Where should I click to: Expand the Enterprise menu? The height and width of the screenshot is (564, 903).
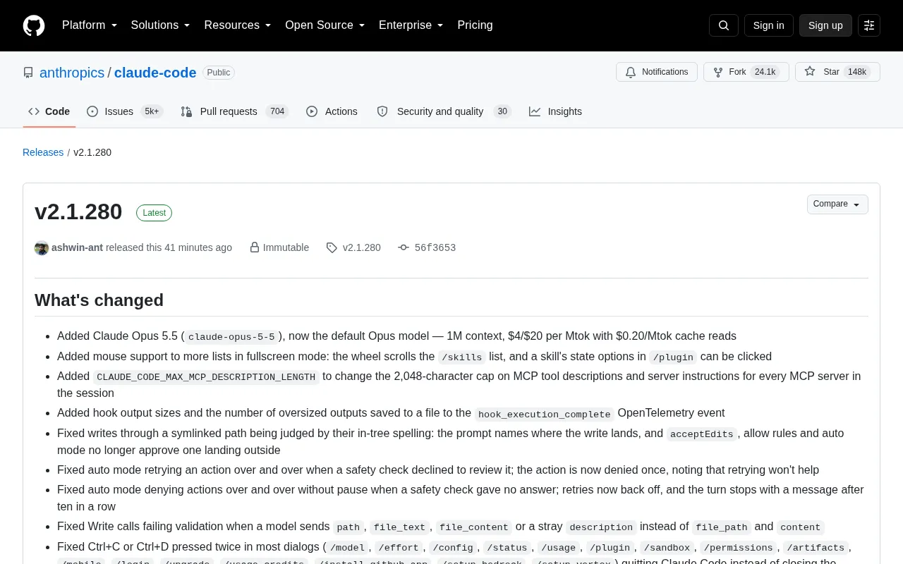[x=411, y=25]
